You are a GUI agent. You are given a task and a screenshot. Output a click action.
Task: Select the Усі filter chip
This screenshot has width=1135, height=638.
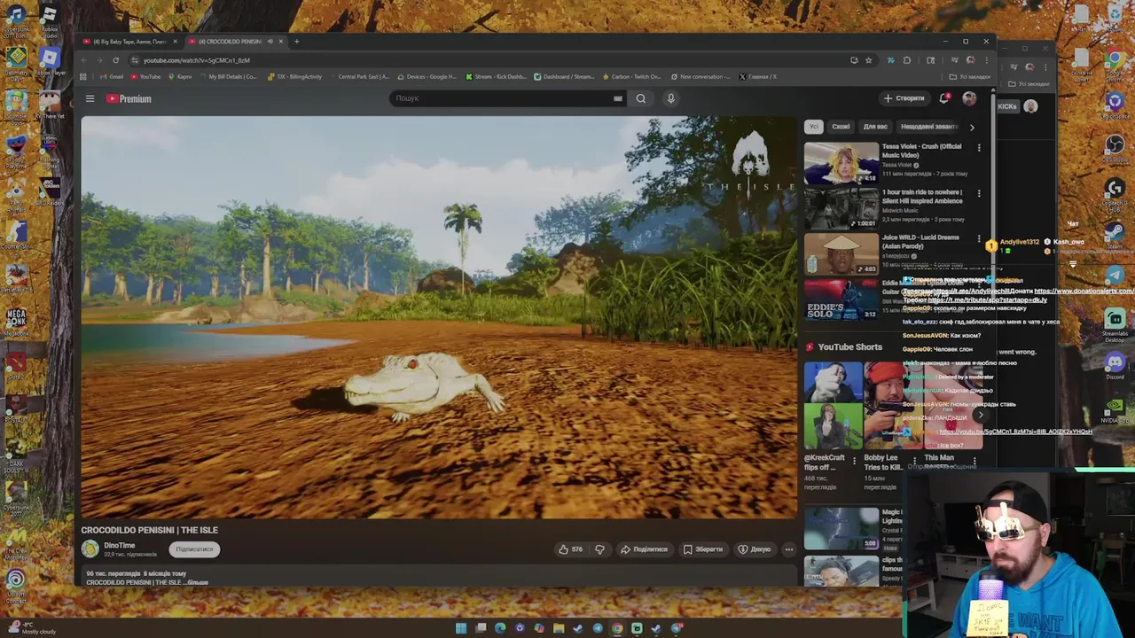tap(814, 127)
